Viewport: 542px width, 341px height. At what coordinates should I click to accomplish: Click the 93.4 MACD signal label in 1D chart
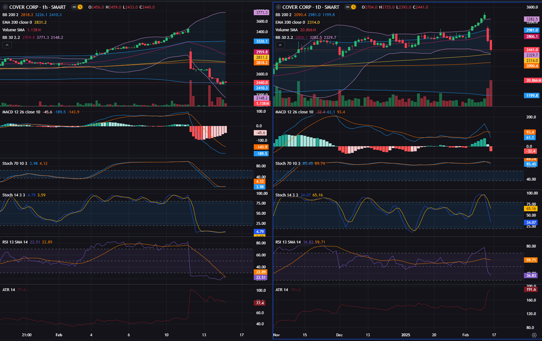pyautogui.click(x=530, y=132)
